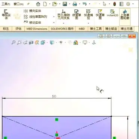Activate the Select cursor tool
Image resolution: width=139 pixels, height=139 pixels.
point(105,4)
